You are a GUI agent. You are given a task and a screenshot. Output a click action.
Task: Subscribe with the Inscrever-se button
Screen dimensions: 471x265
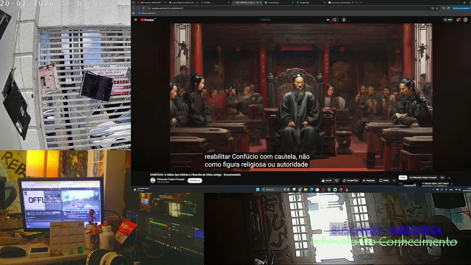coord(195,180)
